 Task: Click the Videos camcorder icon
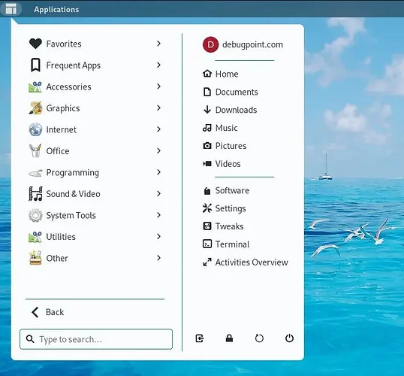(207, 164)
